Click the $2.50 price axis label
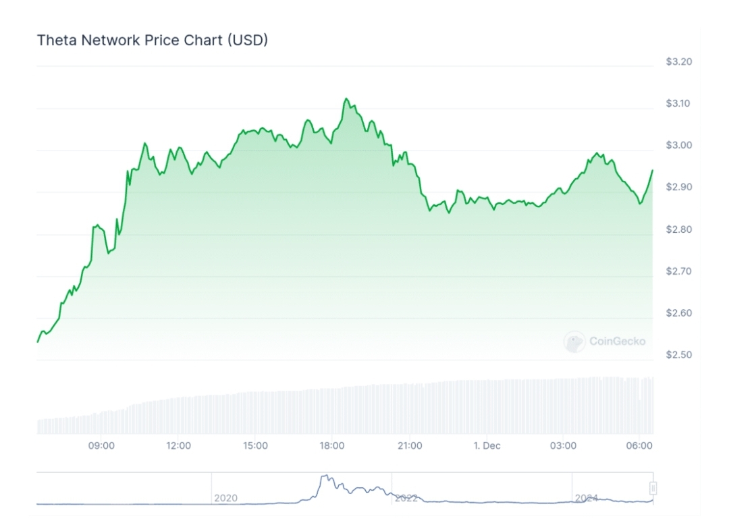 (x=679, y=355)
